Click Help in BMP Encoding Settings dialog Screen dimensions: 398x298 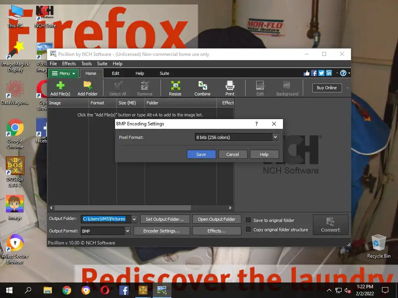coord(264,154)
